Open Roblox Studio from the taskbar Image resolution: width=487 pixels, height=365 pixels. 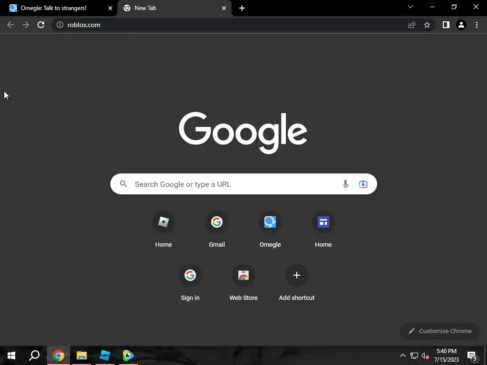point(105,355)
